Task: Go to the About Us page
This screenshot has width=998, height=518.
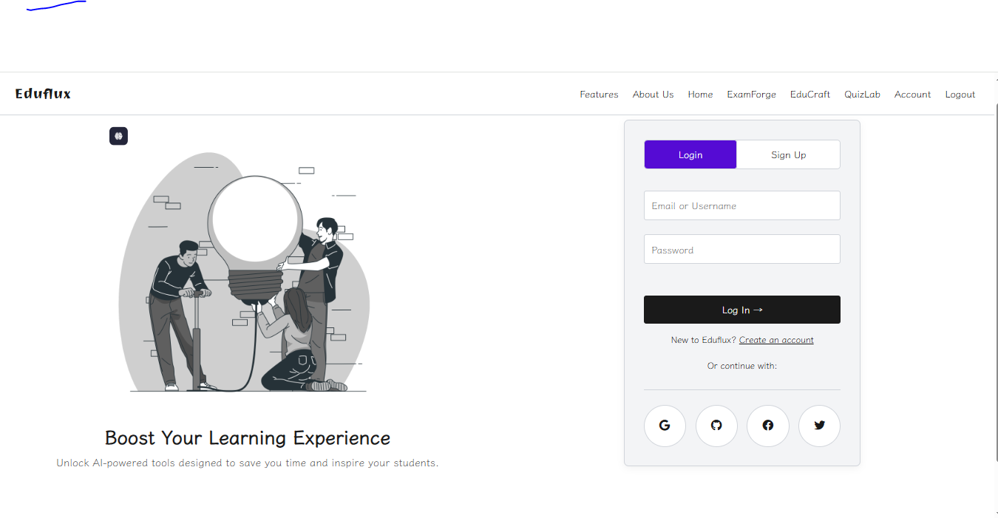Action: (x=653, y=94)
